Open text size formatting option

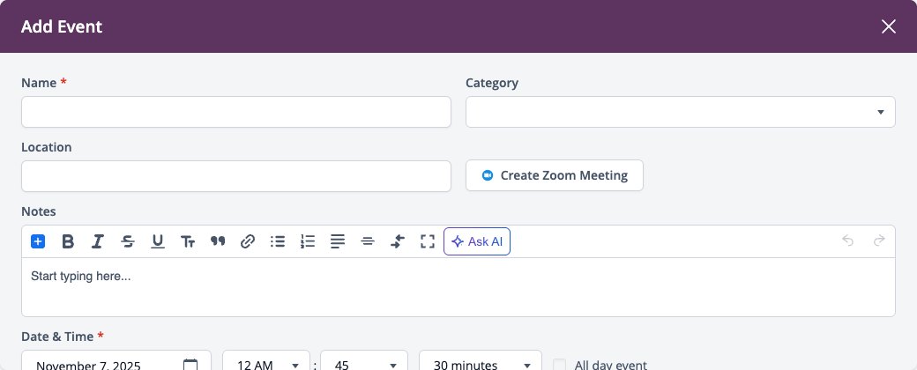(188, 241)
